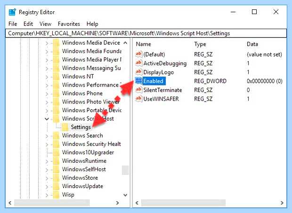Click the folder icon of Windows Media Device
292x213 pixels.
pyautogui.click(x=56, y=43)
